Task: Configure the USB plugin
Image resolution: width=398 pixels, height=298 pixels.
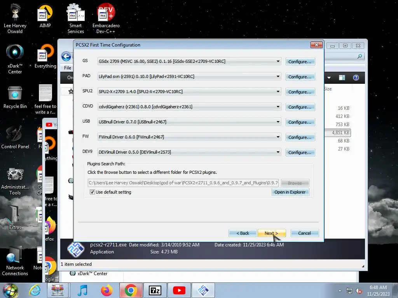Action: [x=300, y=122]
